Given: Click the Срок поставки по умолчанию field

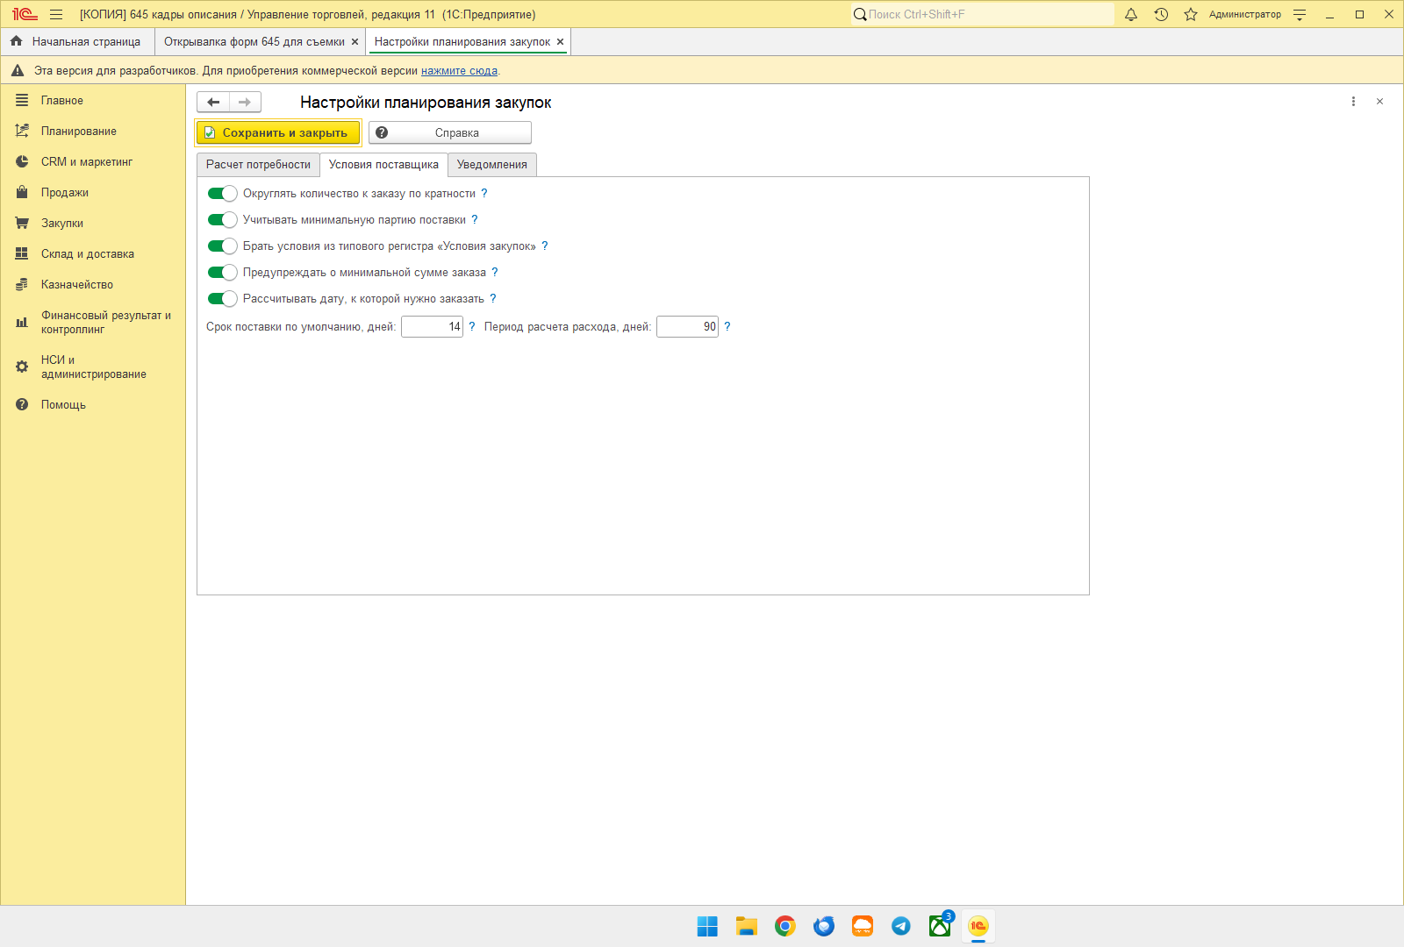Looking at the screenshot, I should (432, 327).
